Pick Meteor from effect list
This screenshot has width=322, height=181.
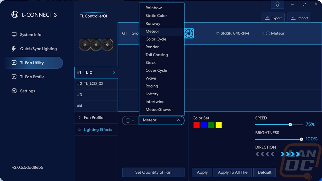161,31
